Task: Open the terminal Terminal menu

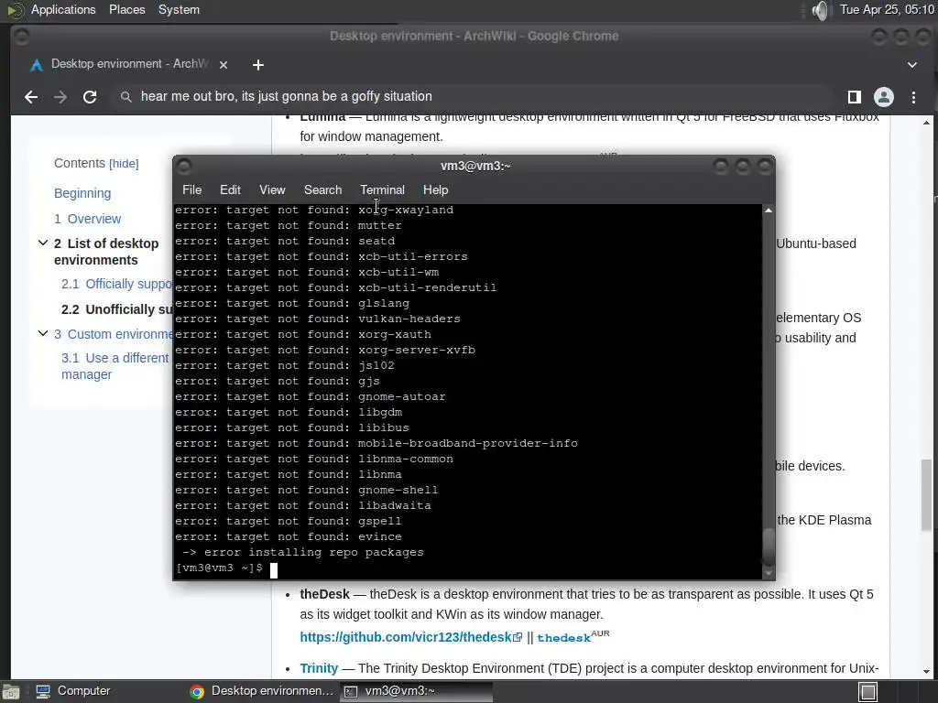Action: (x=382, y=189)
